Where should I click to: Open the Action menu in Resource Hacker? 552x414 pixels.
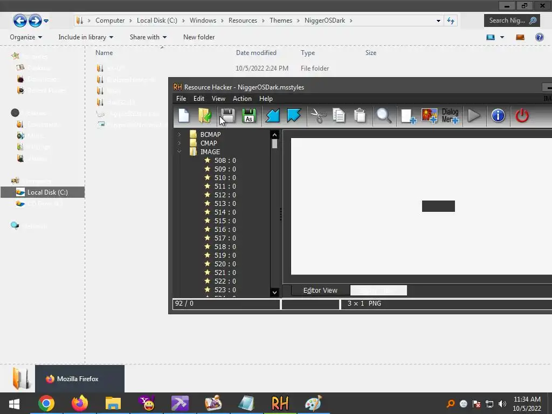242,99
